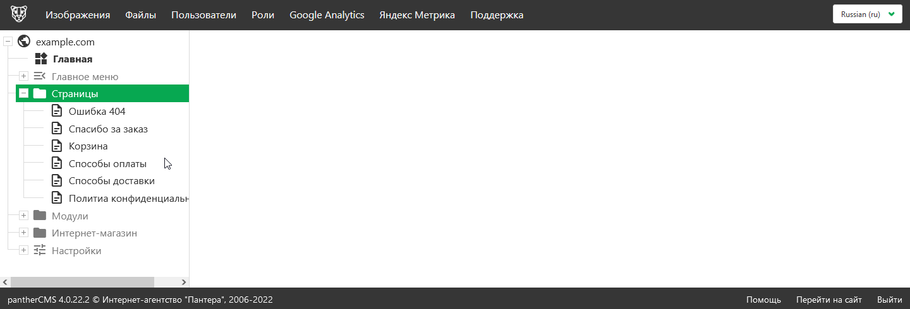Click the sidebar horizontal scrollbar right arrow
The image size is (910, 309).
(184, 282)
